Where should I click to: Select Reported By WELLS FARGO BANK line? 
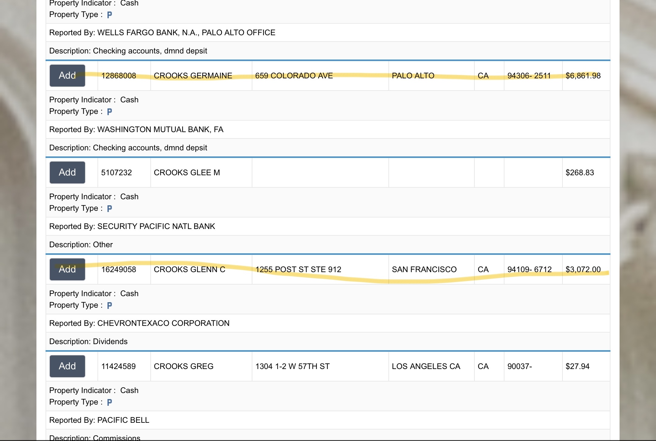[x=328, y=32]
